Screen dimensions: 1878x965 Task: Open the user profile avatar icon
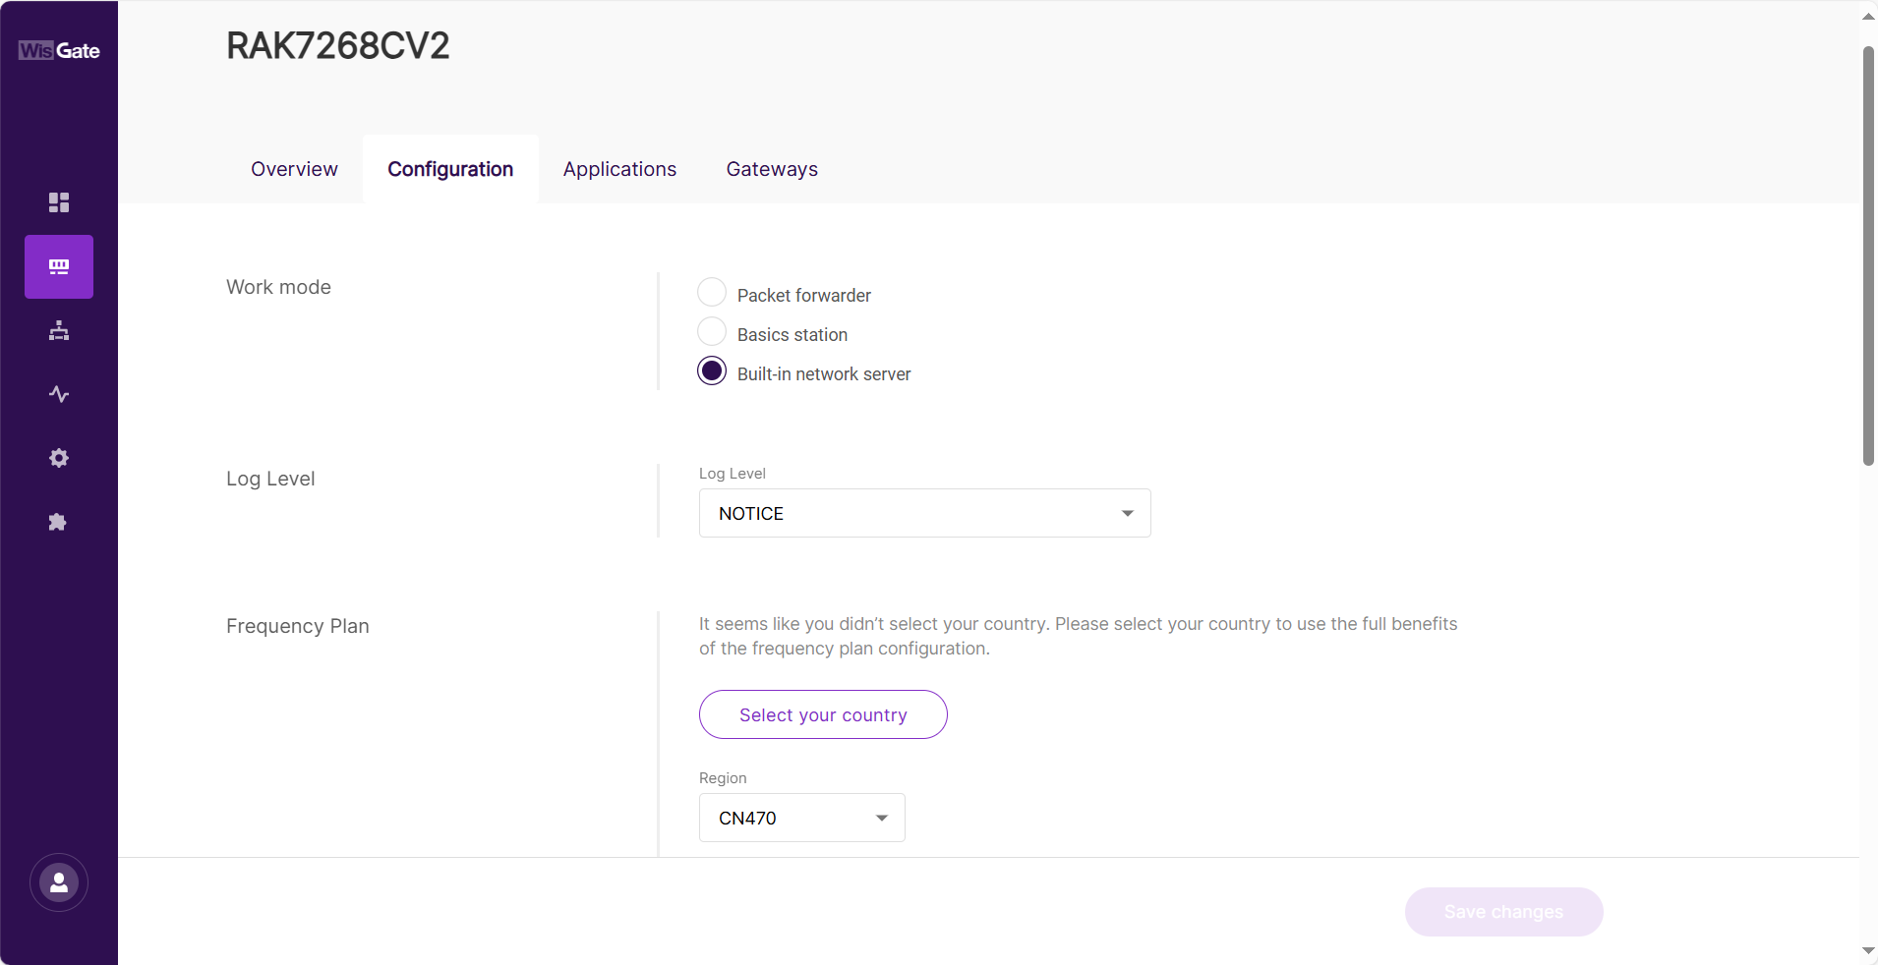59,882
